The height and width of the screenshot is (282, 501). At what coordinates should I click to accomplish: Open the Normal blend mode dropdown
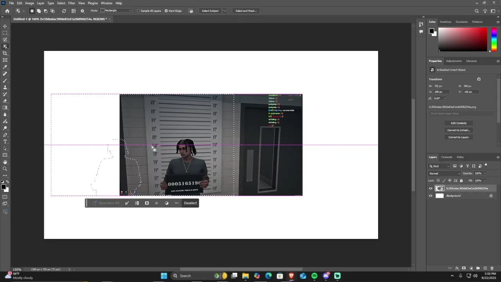pyautogui.click(x=445, y=174)
